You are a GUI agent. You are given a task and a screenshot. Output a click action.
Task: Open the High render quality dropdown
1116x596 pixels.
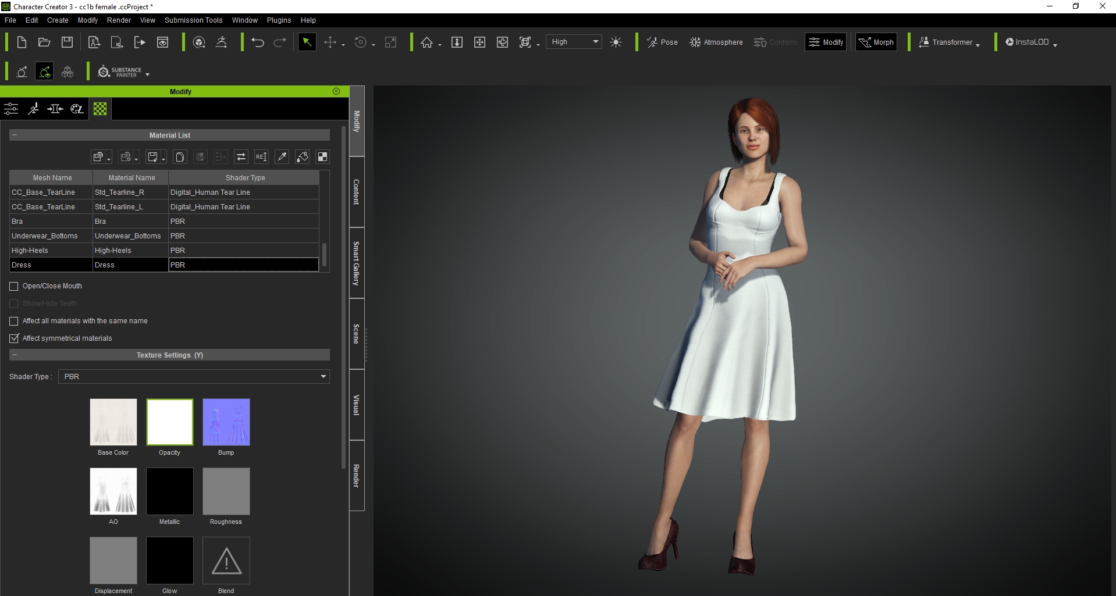pos(574,42)
